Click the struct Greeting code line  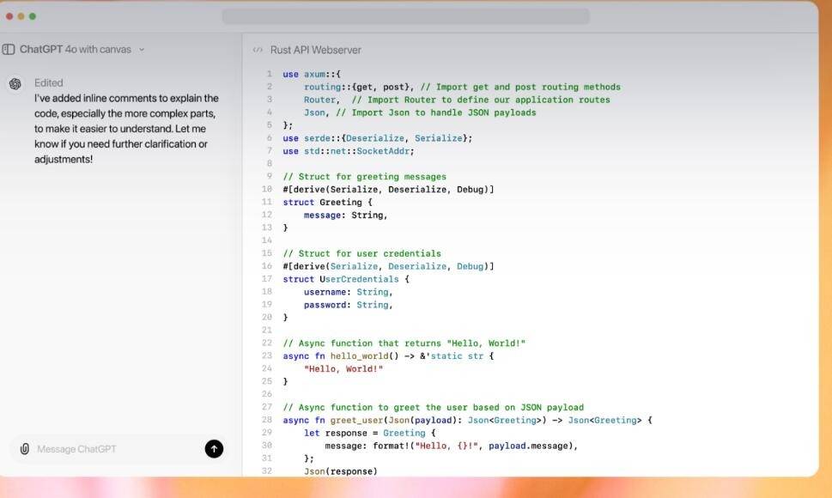[327, 202]
